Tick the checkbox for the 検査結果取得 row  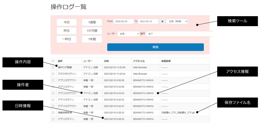pyautogui.click(x=53, y=112)
